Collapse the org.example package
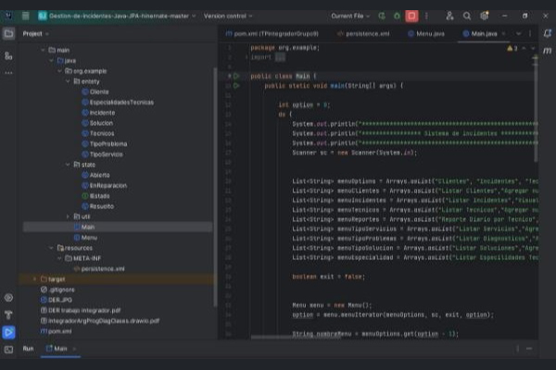Image resolution: width=556 pixels, height=370 pixels. click(60, 71)
